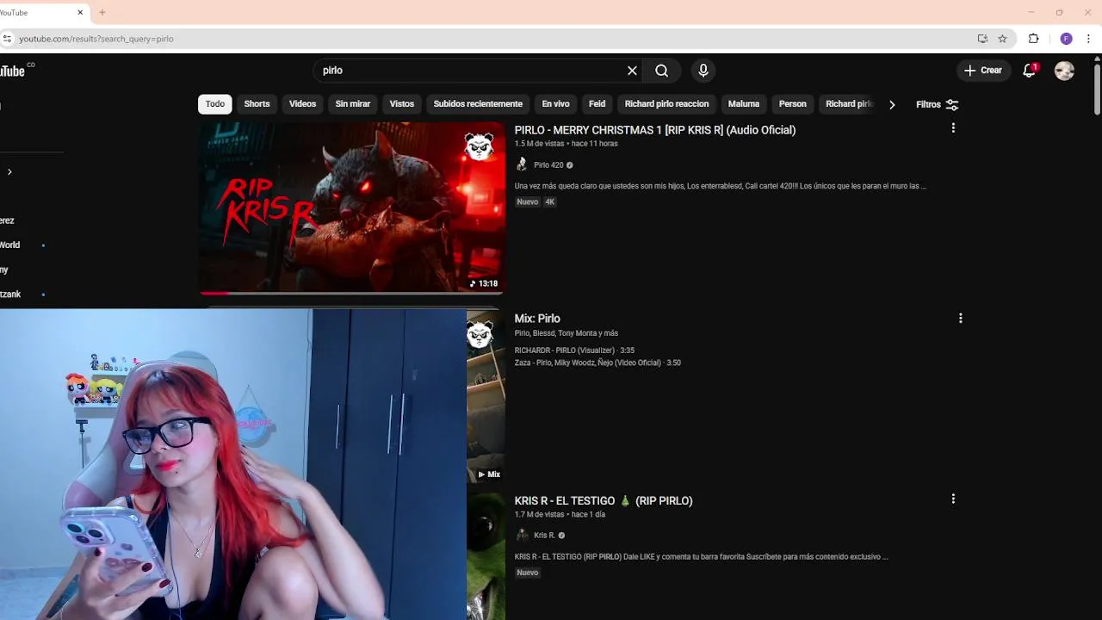Select the Vistos chip
Screen dimensions: 1102x620
click(401, 104)
